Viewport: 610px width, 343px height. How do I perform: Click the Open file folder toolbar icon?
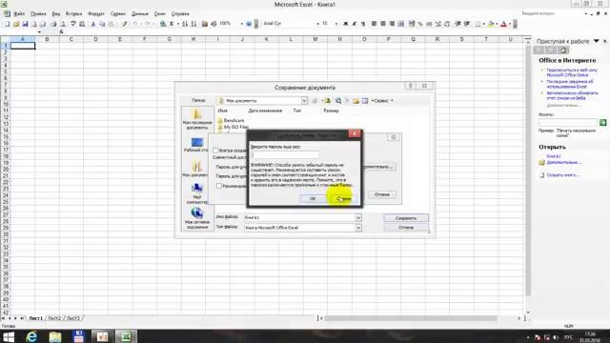(x=16, y=24)
